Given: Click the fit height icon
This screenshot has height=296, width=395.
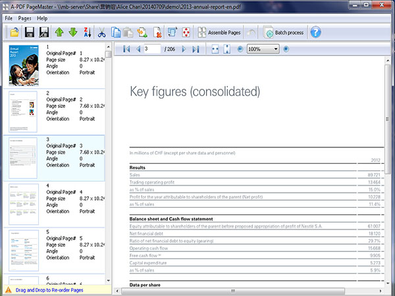Looking at the screenshot, I should coord(227,49).
